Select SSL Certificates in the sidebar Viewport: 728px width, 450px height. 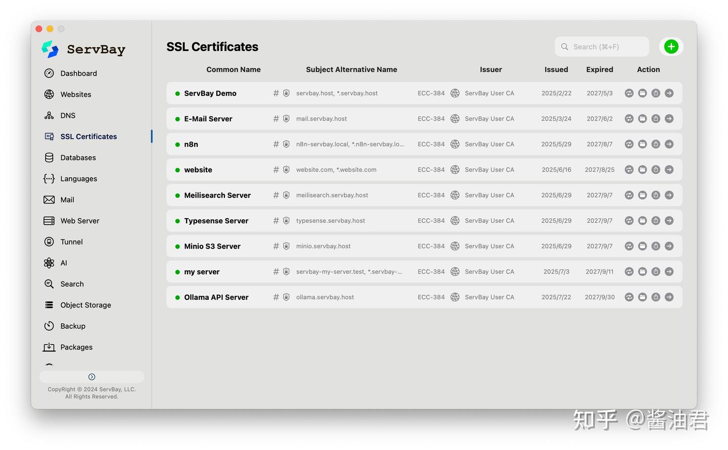click(88, 136)
